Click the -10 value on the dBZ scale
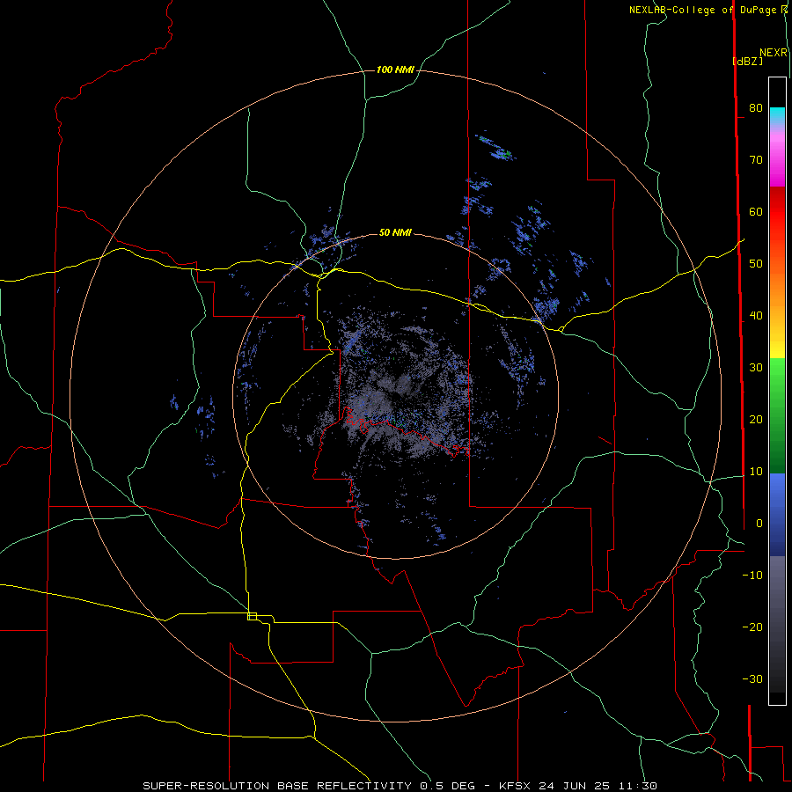 pyautogui.click(x=752, y=575)
